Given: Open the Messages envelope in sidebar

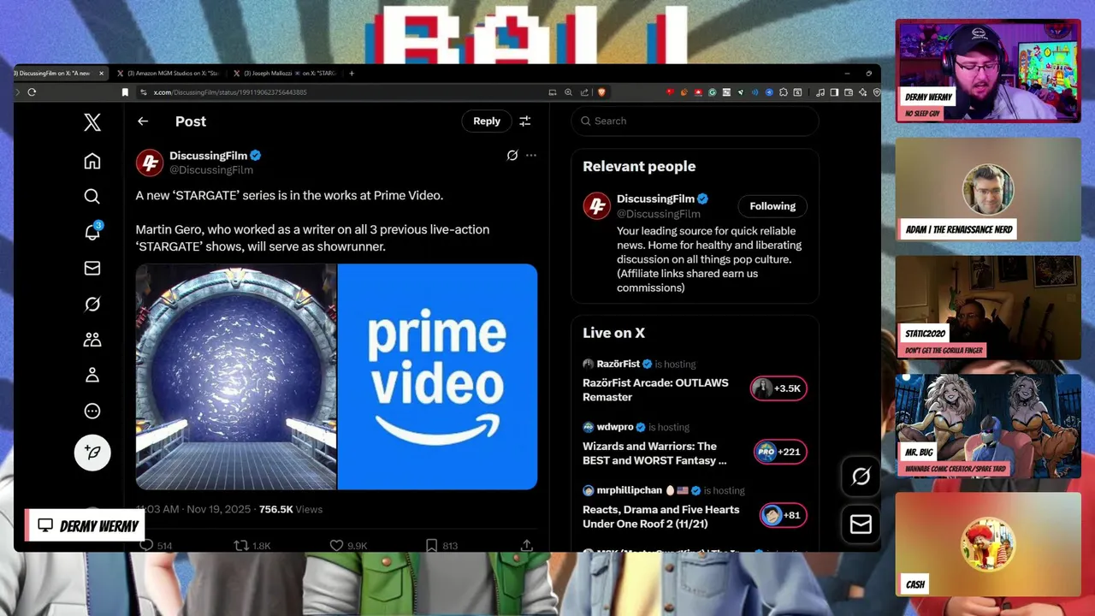Looking at the screenshot, I should (x=92, y=269).
